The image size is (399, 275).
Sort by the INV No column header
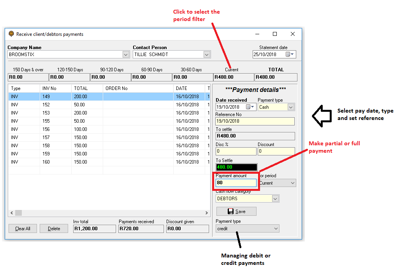coord(56,88)
